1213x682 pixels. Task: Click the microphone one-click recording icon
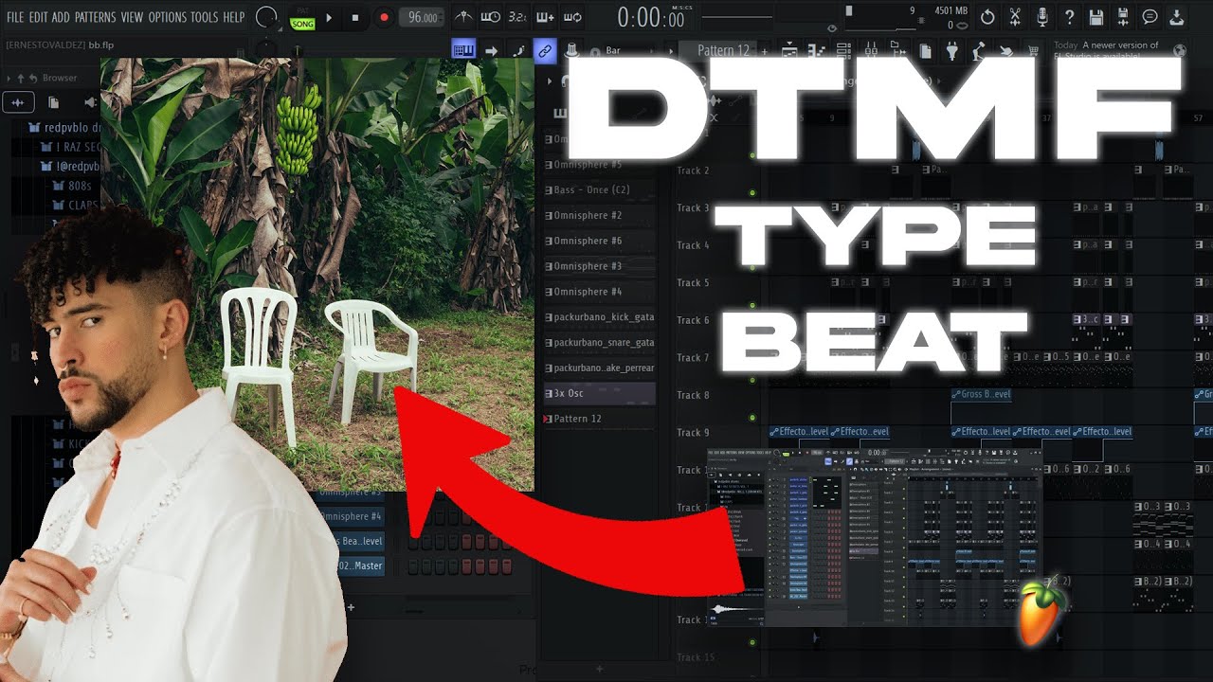[1042, 17]
